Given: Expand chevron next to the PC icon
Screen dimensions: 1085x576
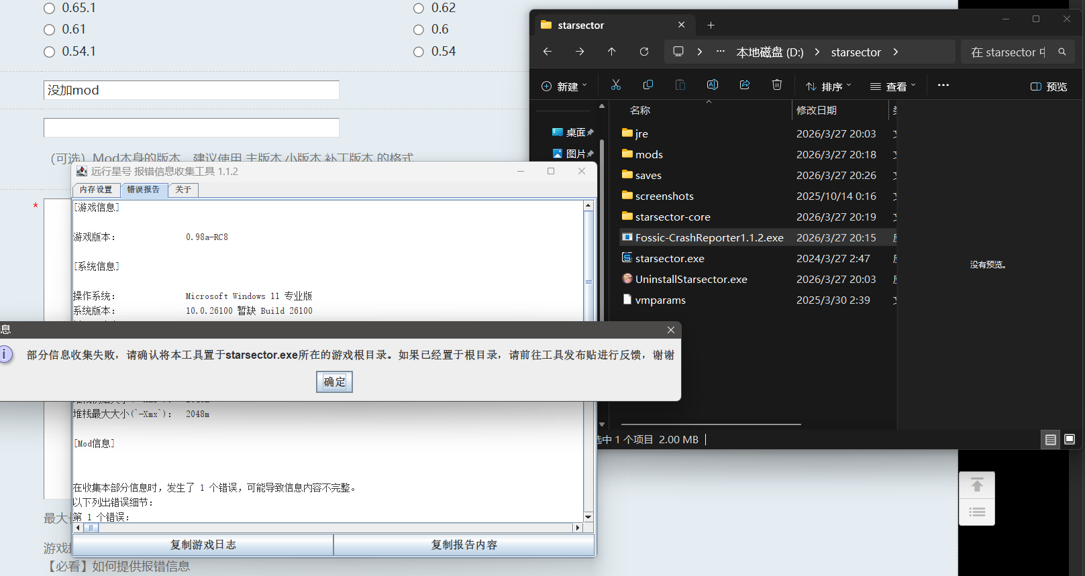Looking at the screenshot, I should click(700, 52).
